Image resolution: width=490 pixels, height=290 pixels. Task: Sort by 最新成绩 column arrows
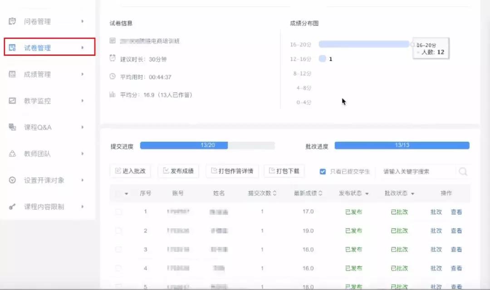[320, 193]
